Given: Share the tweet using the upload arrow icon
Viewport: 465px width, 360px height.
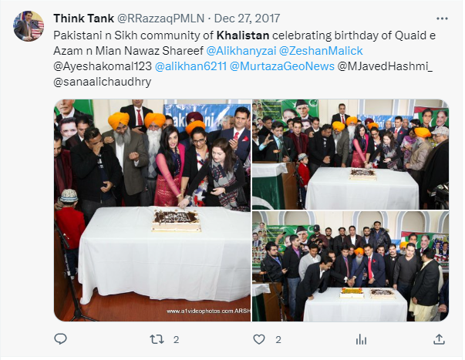Looking at the screenshot, I should 440,339.
